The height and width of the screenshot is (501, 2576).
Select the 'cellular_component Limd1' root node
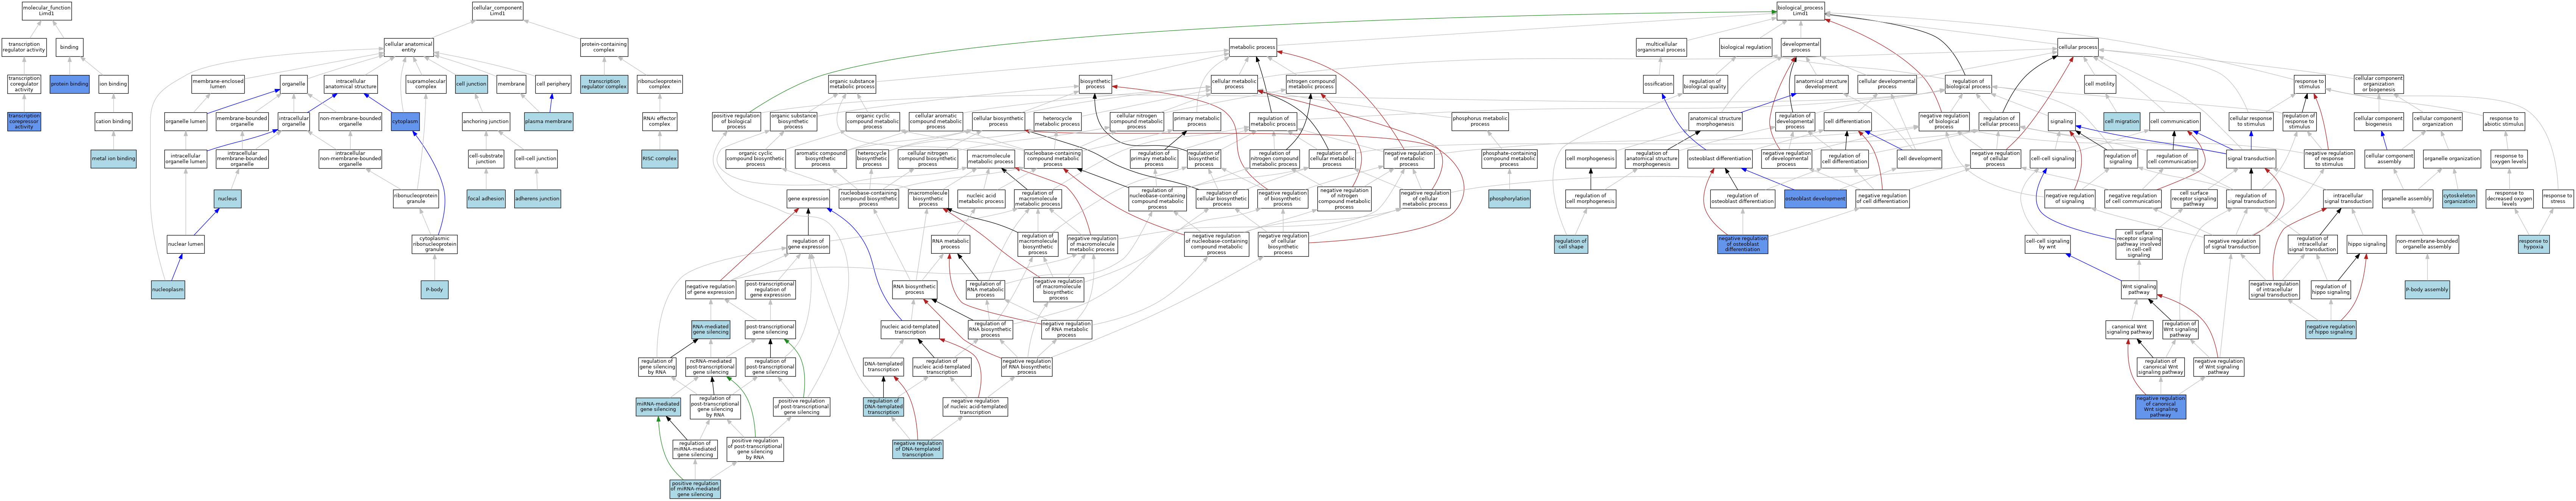498,11
